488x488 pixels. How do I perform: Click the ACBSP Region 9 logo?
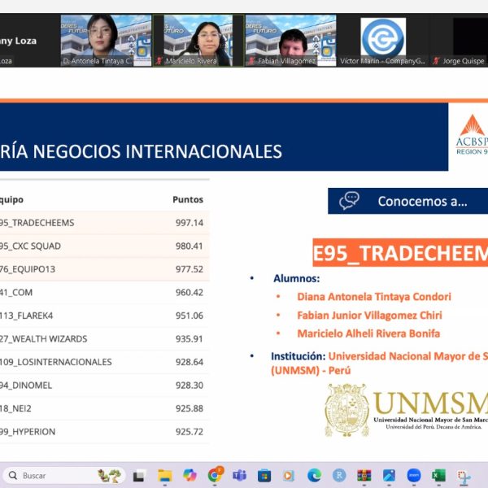472,135
